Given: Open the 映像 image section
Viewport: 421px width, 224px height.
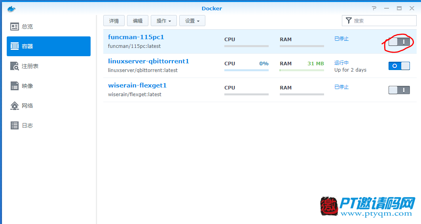Looking at the screenshot, I should tap(49, 86).
